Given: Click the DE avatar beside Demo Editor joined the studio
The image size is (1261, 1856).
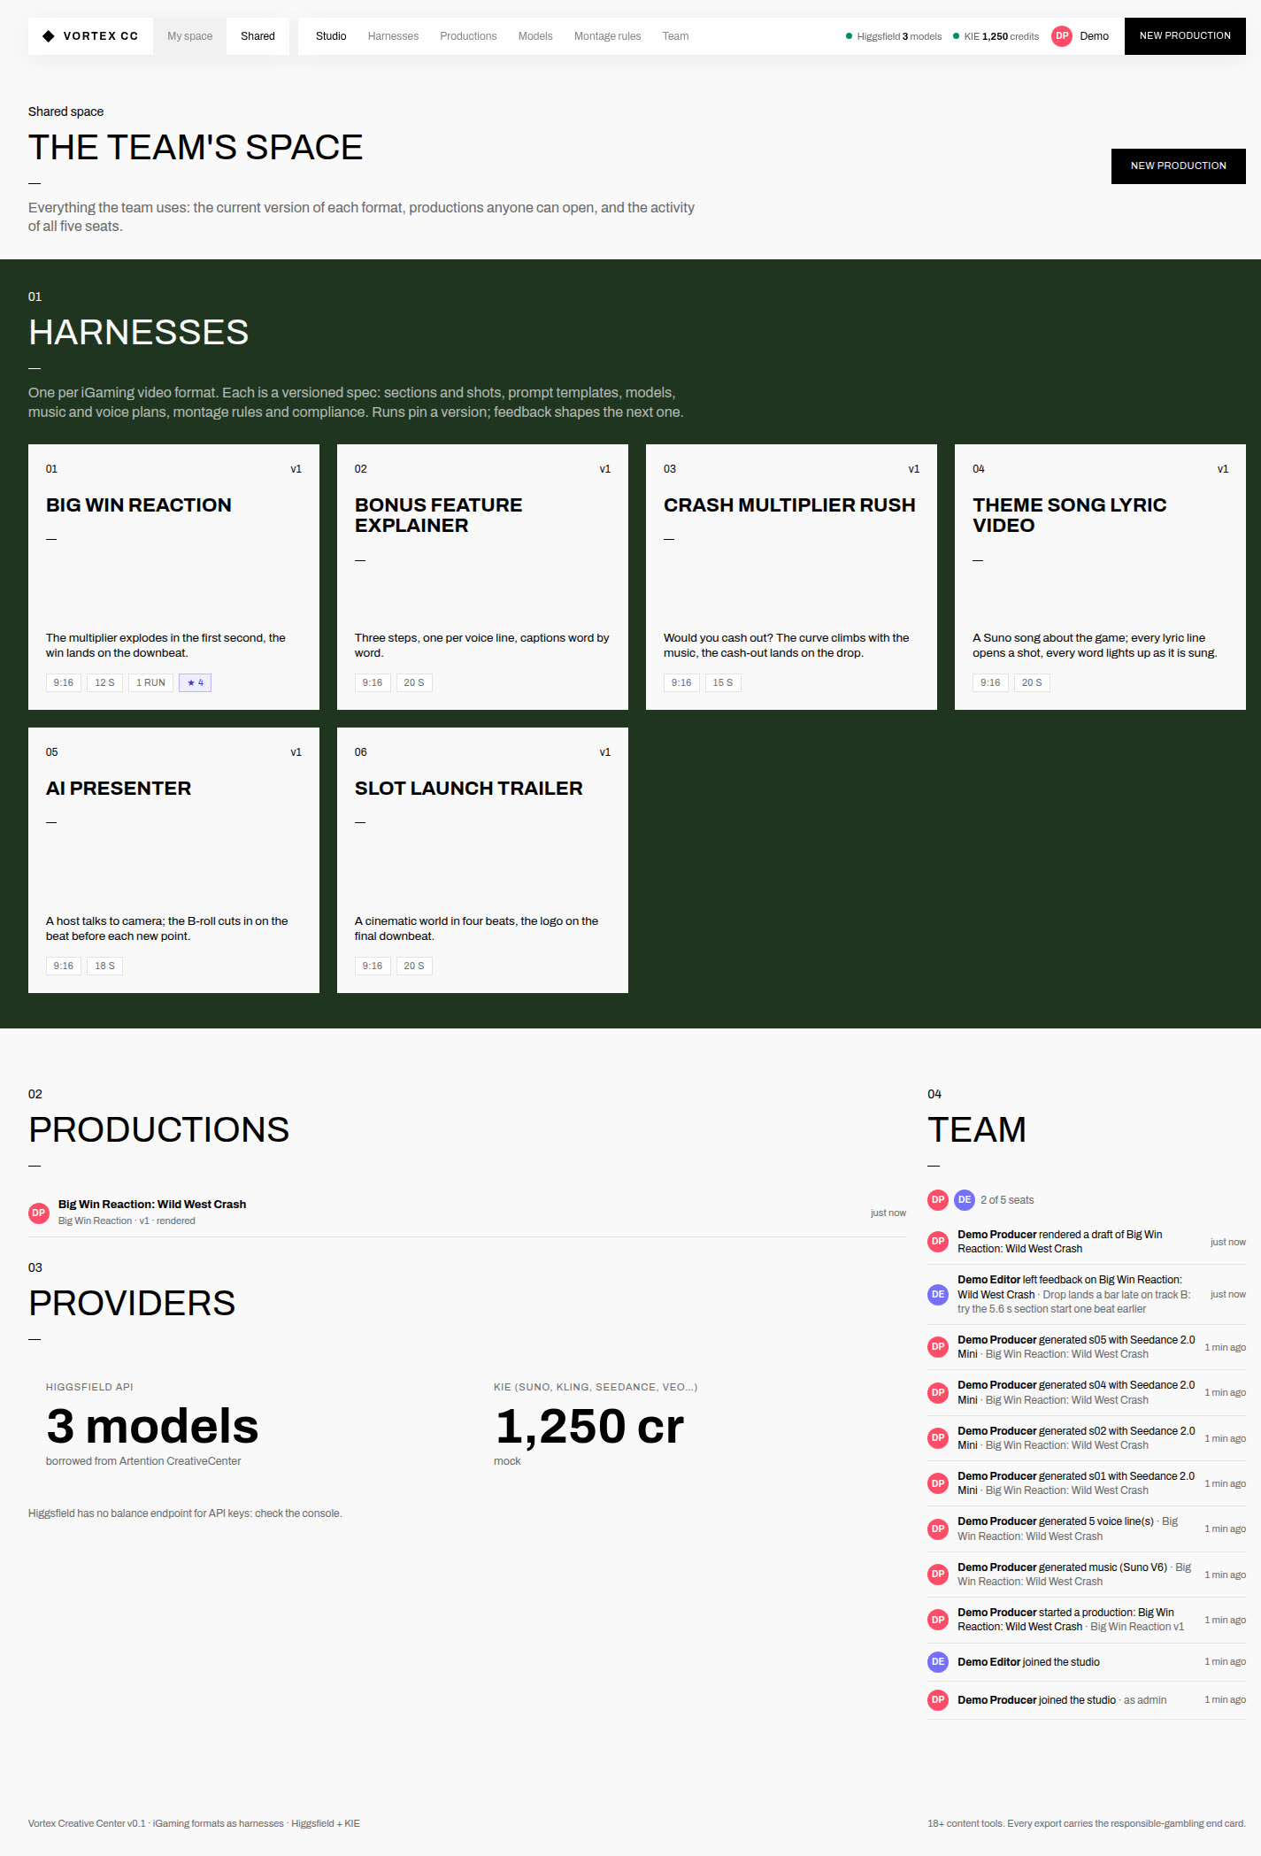Looking at the screenshot, I should pos(938,1662).
